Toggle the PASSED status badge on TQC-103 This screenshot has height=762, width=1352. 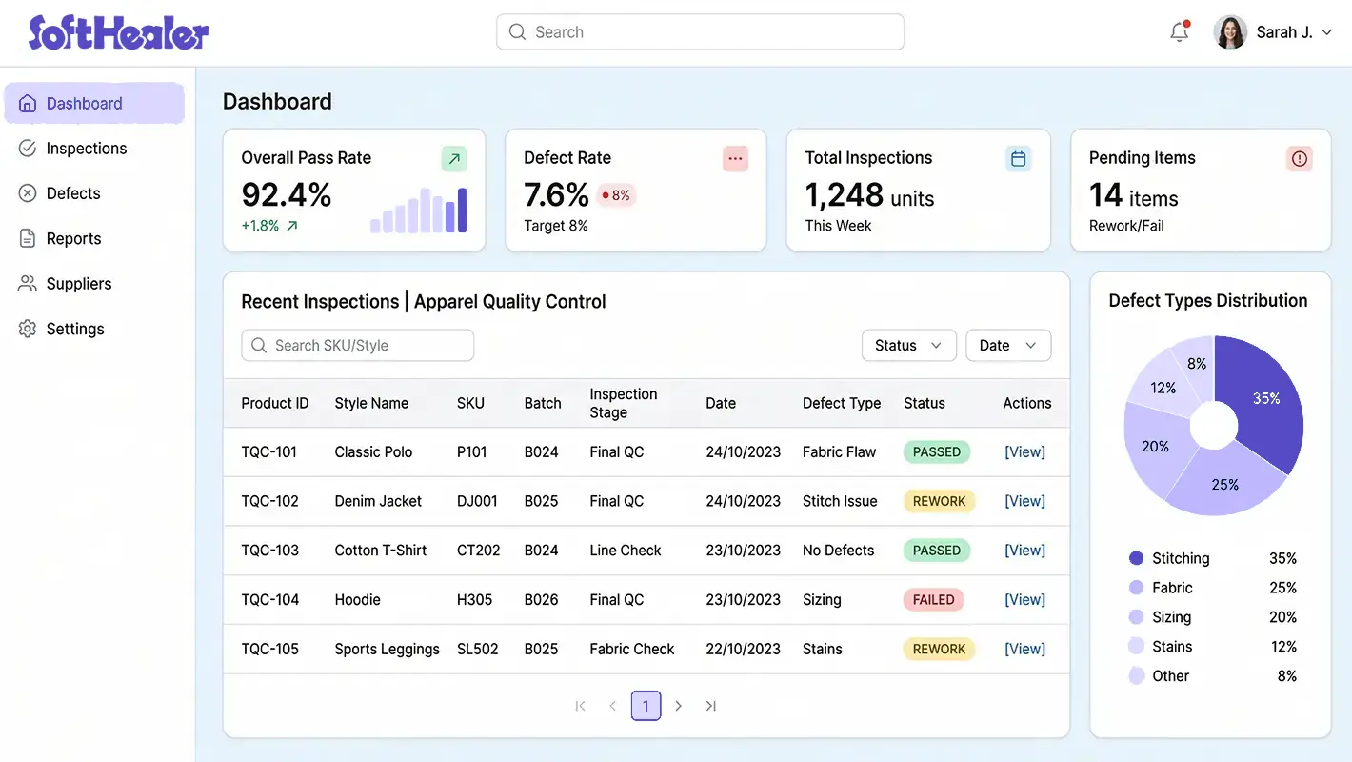pos(936,550)
